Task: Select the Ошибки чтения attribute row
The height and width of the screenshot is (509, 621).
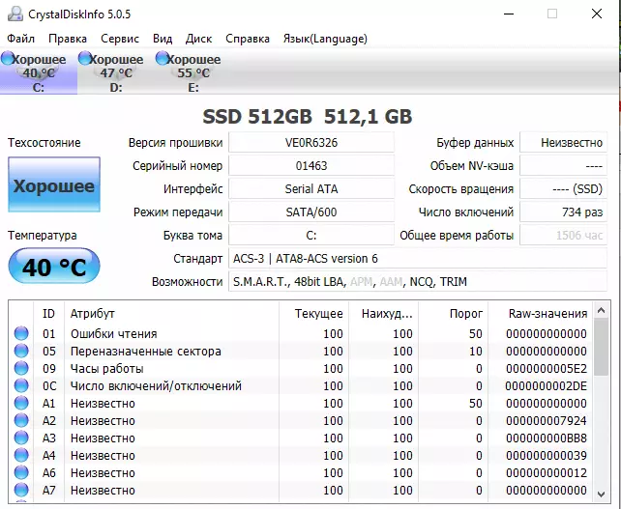Action: (x=301, y=333)
